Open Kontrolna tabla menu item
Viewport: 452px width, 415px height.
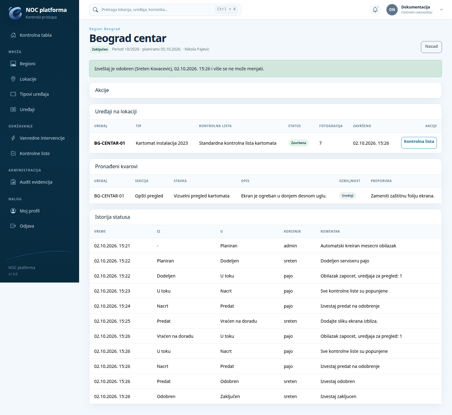(x=40, y=35)
